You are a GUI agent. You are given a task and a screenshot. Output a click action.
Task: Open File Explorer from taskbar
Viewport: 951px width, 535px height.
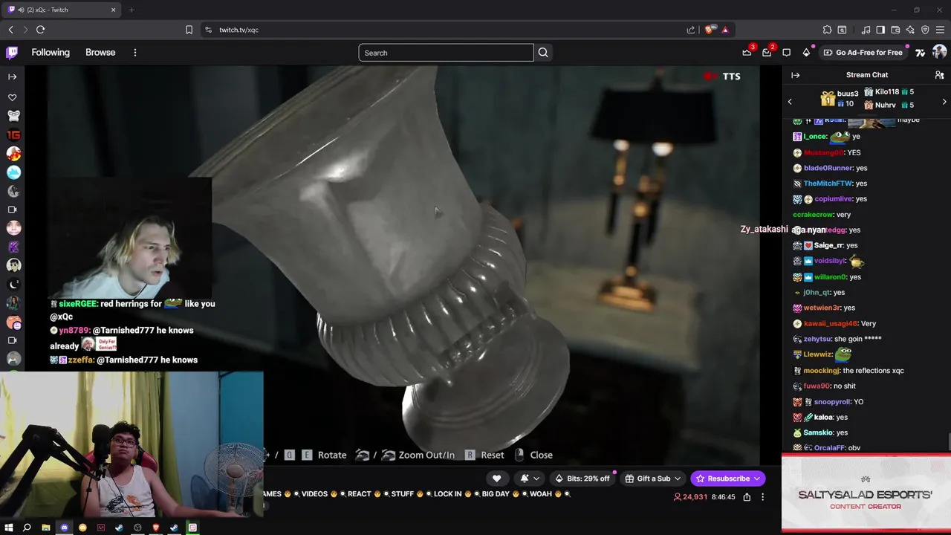point(45,528)
